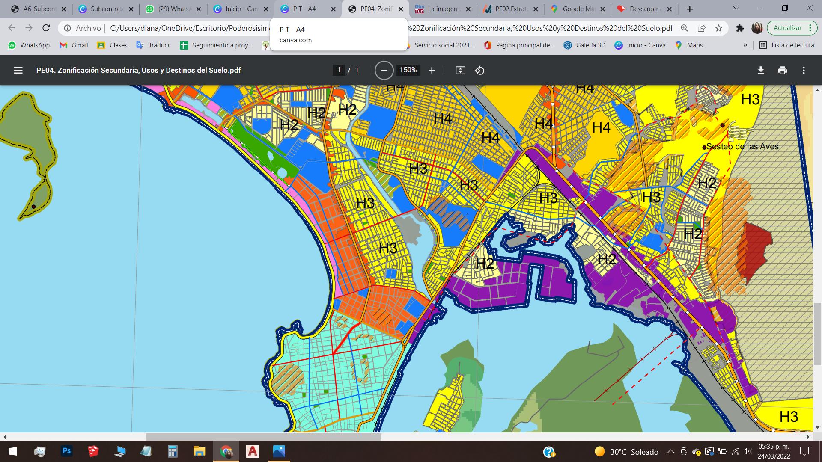822x462 pixels.
Task: Print the PDF document
Action: pos(782,70)
